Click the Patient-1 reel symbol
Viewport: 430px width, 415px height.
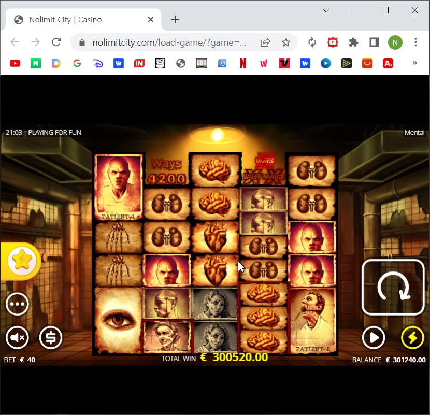(119, 187)
